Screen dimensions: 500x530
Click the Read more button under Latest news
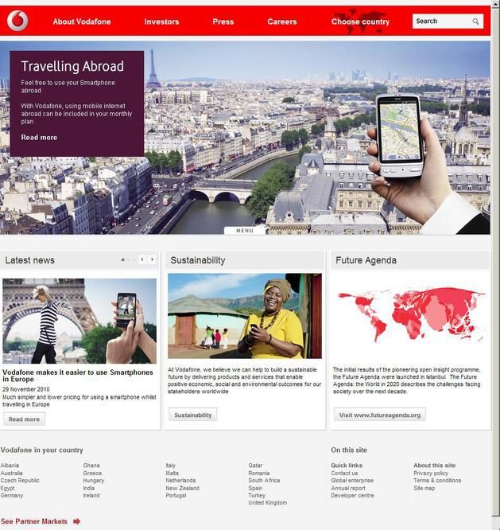(24, 419)
